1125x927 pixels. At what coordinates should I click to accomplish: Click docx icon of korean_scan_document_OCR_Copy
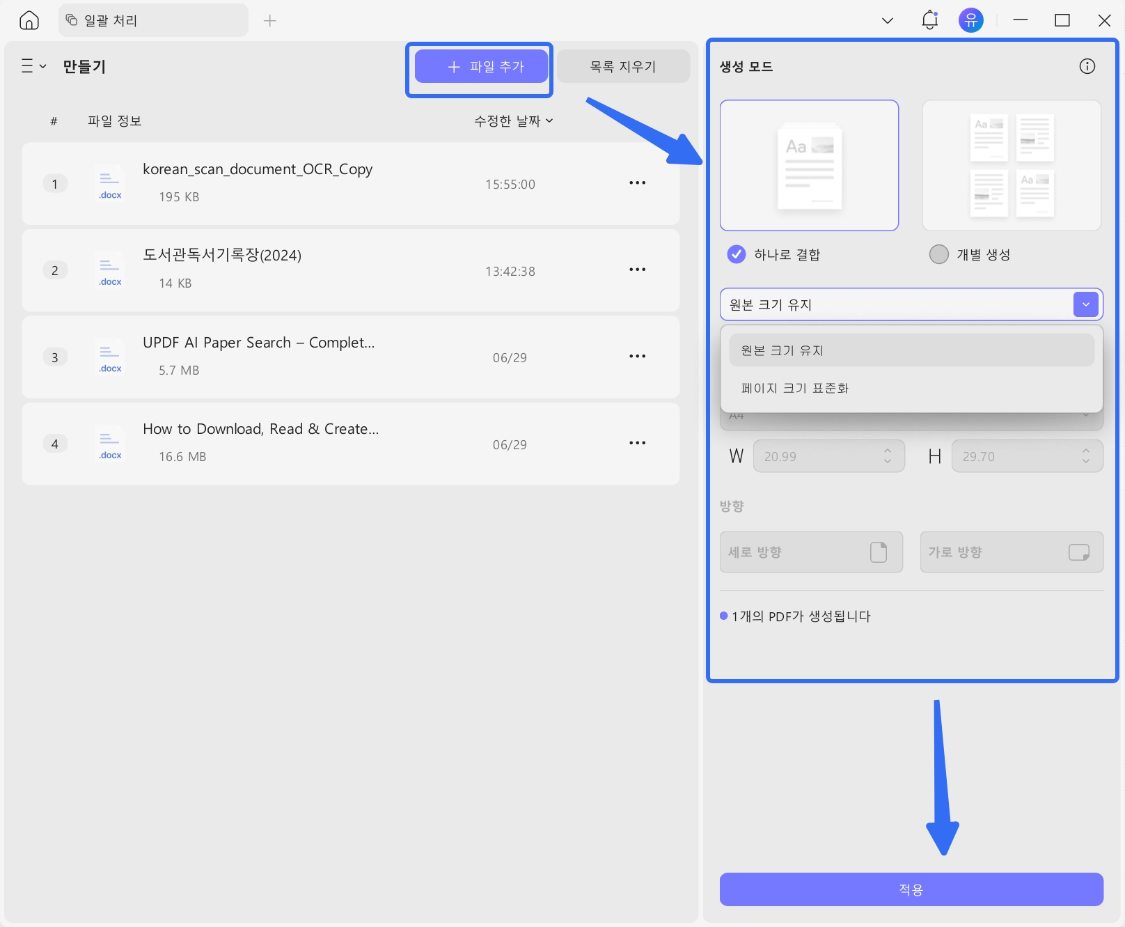110,184
